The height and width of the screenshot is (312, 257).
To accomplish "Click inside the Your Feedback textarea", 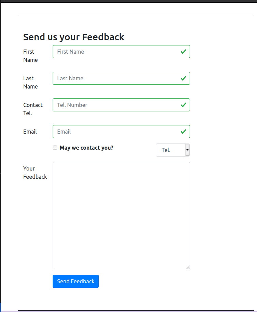I will tap(121, 215).
